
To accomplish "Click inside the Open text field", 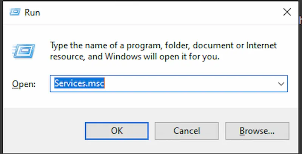I will [x=169, y=84].
